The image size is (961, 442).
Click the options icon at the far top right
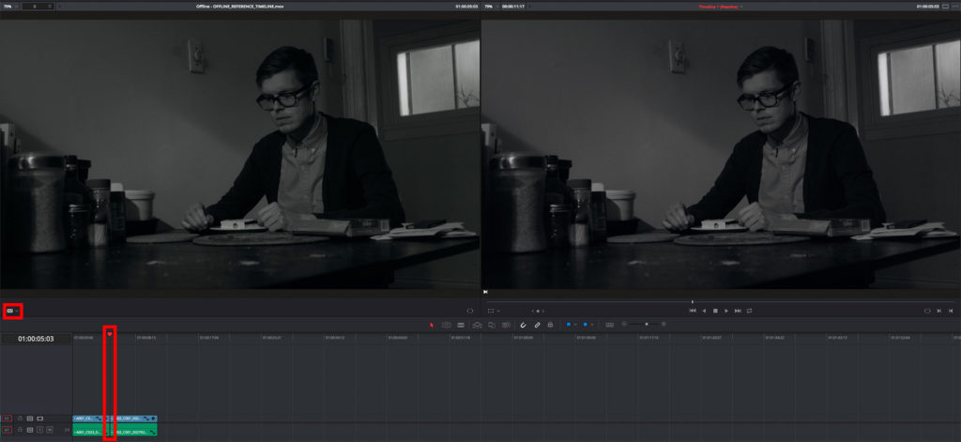[954, 7]
